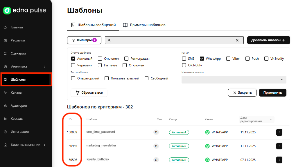Open the Главная home icon

(x=5, y=28)
